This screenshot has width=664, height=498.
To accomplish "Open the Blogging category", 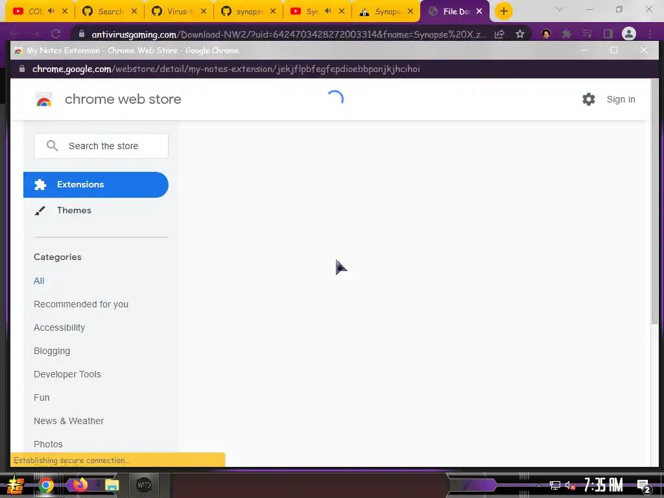I will [x=52, y=351].
